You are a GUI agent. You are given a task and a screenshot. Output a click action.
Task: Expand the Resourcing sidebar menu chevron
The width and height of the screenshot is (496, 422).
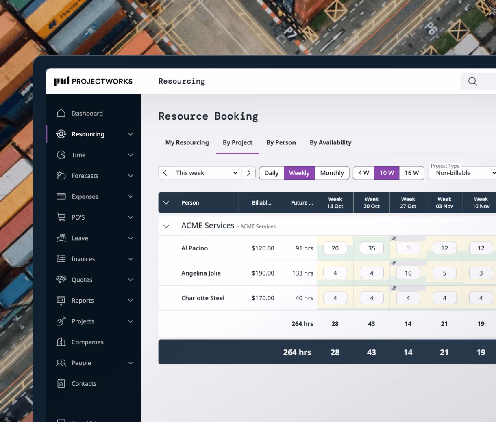pyautogui.click(x=131, y=134)
